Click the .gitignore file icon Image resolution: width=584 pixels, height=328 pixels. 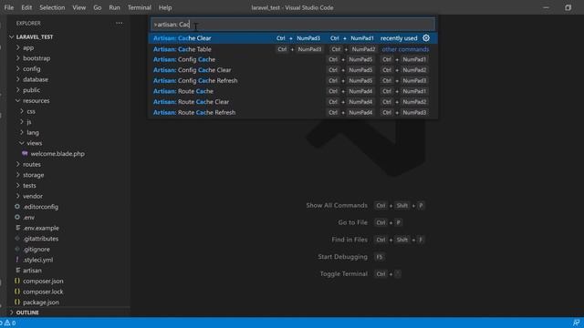17,249
